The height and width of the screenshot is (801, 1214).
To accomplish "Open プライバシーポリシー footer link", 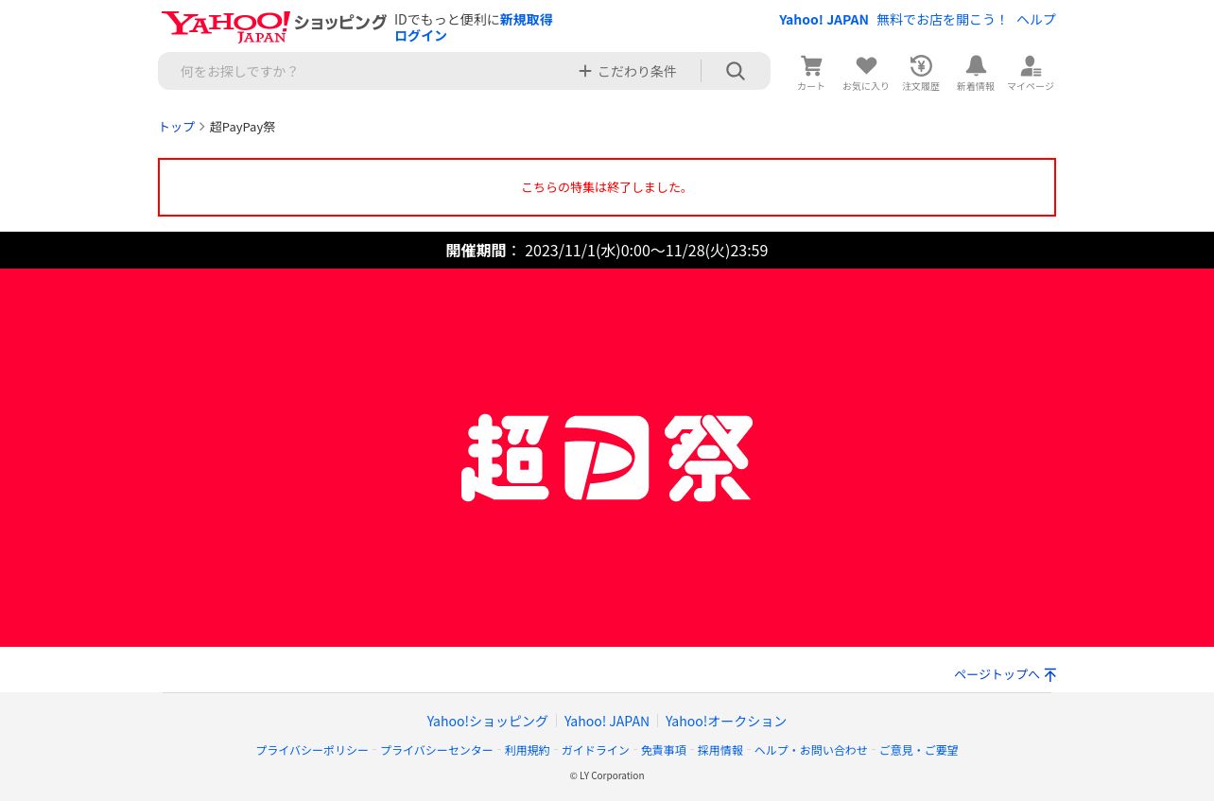I will (x=312, y=750).
